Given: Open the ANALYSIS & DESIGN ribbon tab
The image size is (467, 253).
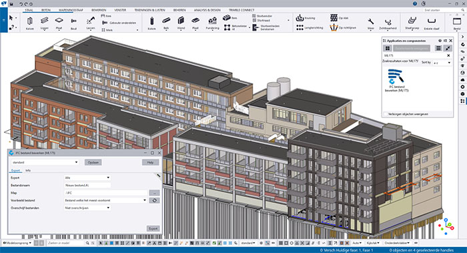Looking at the screenshot, I should coord(207,10).
